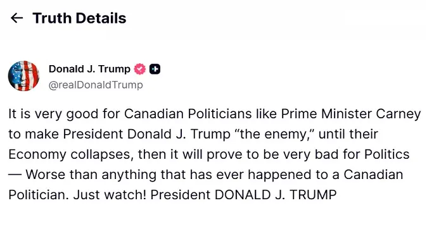Click the words "Prime Minister Carney"
Screen dimensions: 434x234
351,114
